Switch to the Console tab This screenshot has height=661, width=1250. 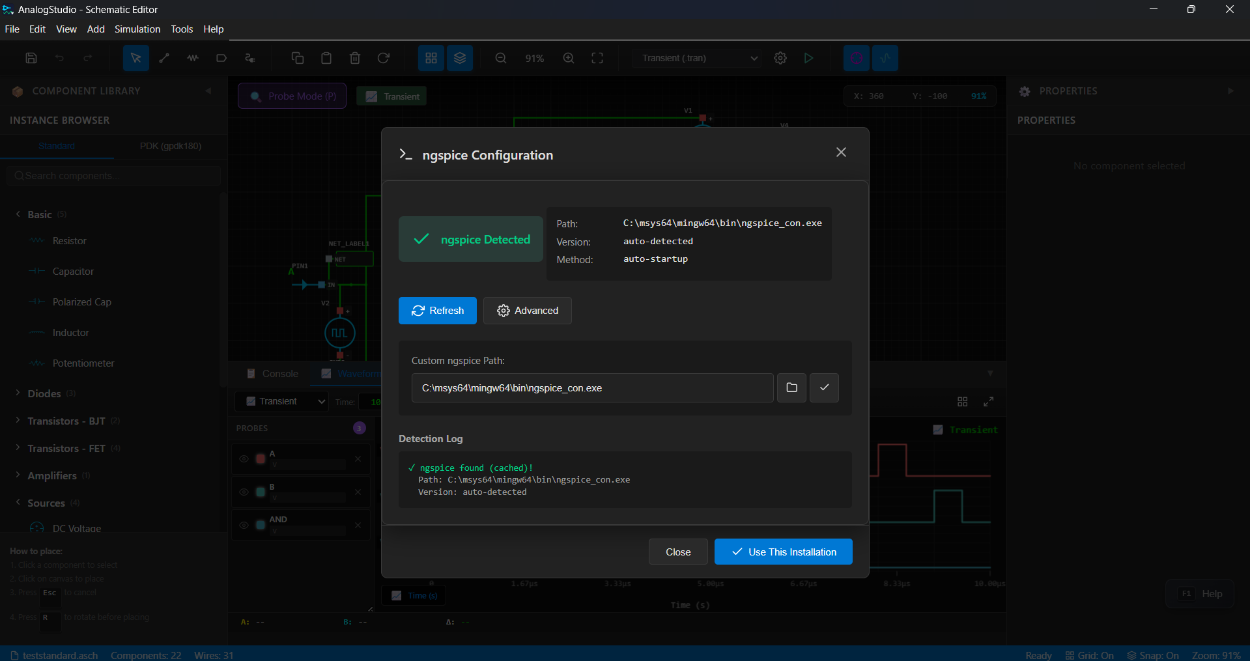(279, 374)
